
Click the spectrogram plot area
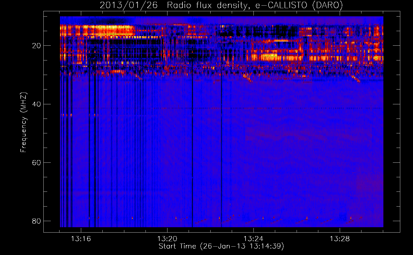pos(222,122)
